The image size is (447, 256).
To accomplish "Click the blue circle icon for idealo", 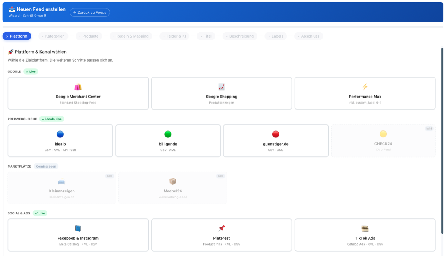I will click(60, 134).
